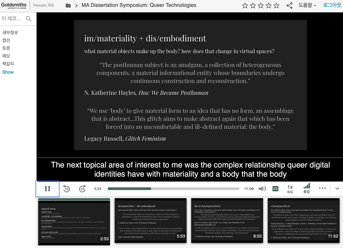Jump to technologized body thumbnail 8:53
This screenshot has height=248, width=343.
(227, 221)
